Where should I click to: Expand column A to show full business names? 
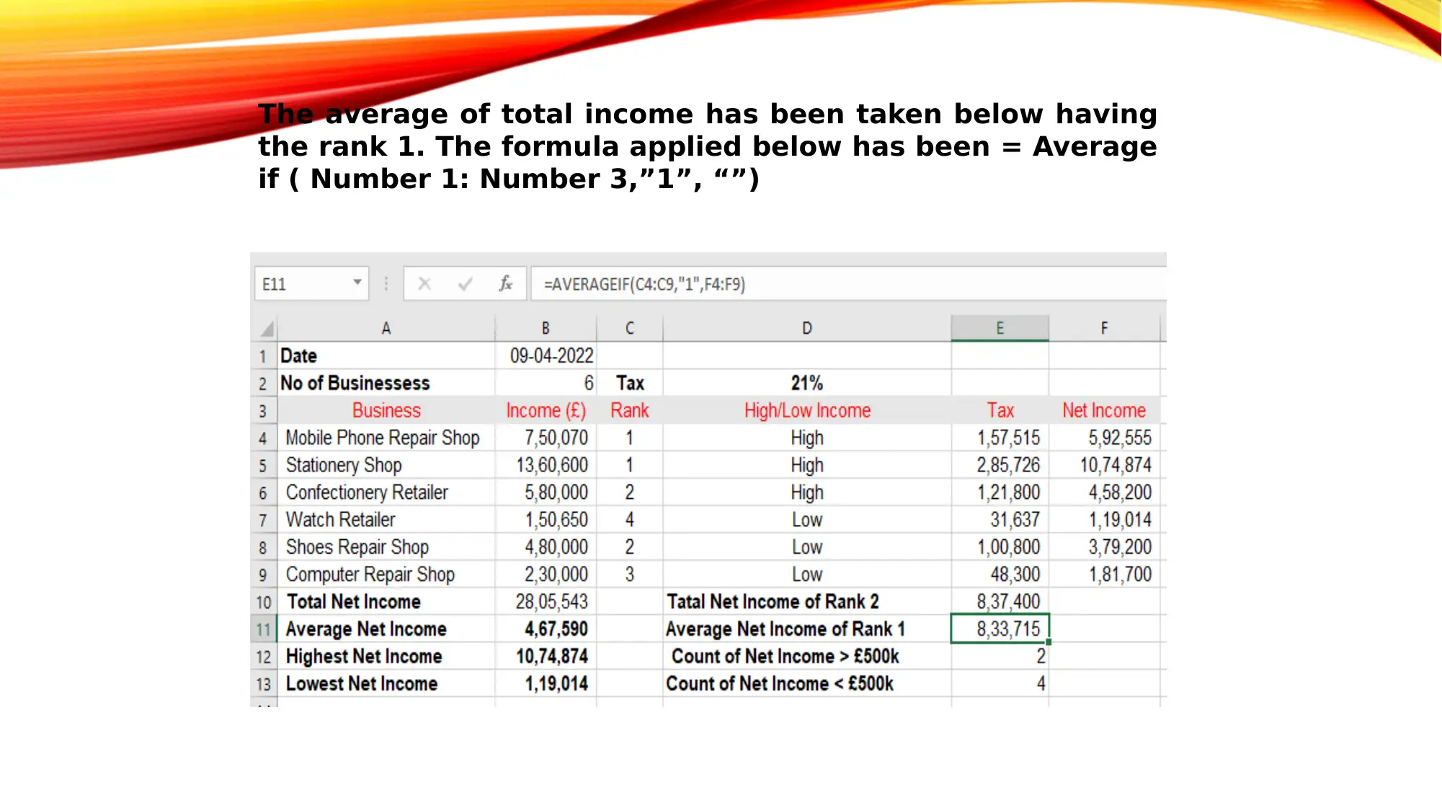[x=494, y=328]
